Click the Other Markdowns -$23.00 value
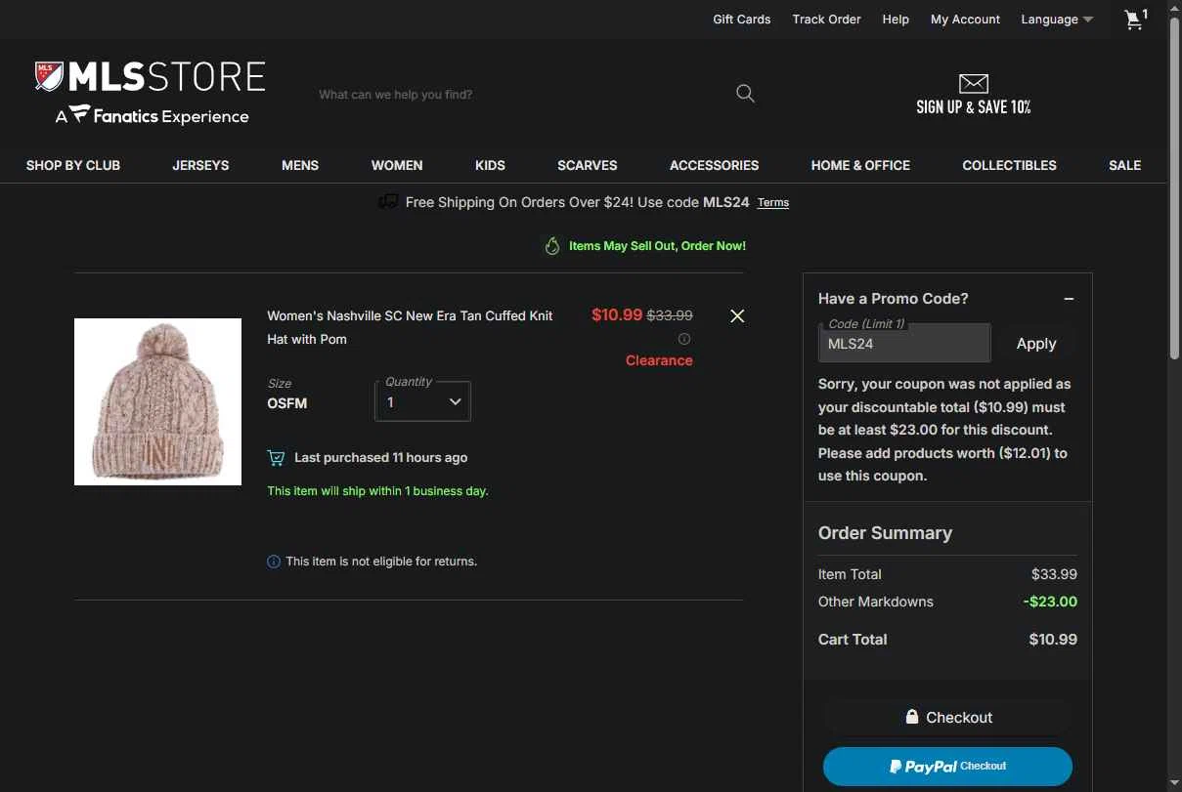 1050,602
